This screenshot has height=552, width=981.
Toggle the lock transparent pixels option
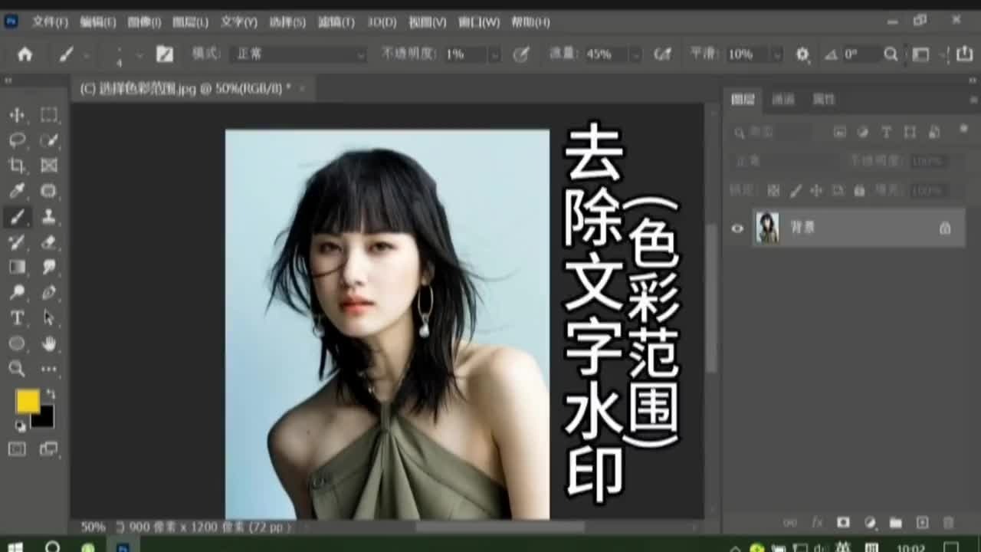tap(773, 190)
